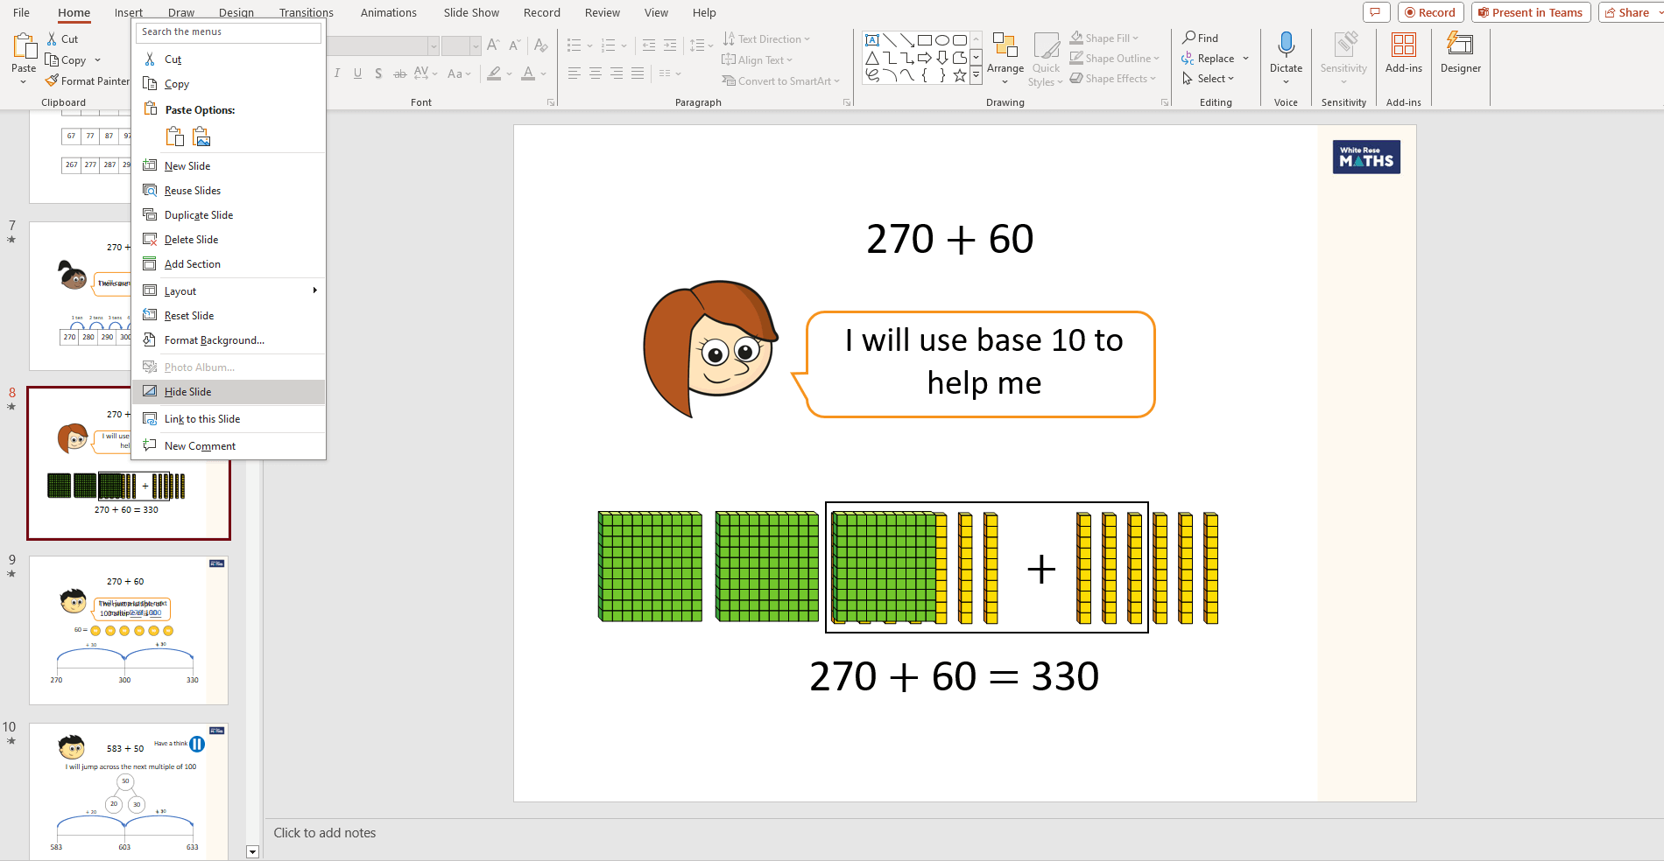
Task: Choose Paste as Picture option
Action: pyautogui.click(x=202, y=136)
